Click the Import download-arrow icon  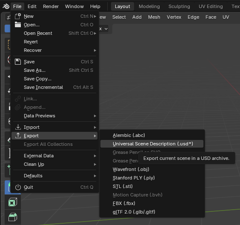click(x=18, y=127)
